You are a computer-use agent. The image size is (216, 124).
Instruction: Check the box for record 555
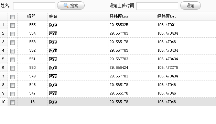click(x=12, y=25)
